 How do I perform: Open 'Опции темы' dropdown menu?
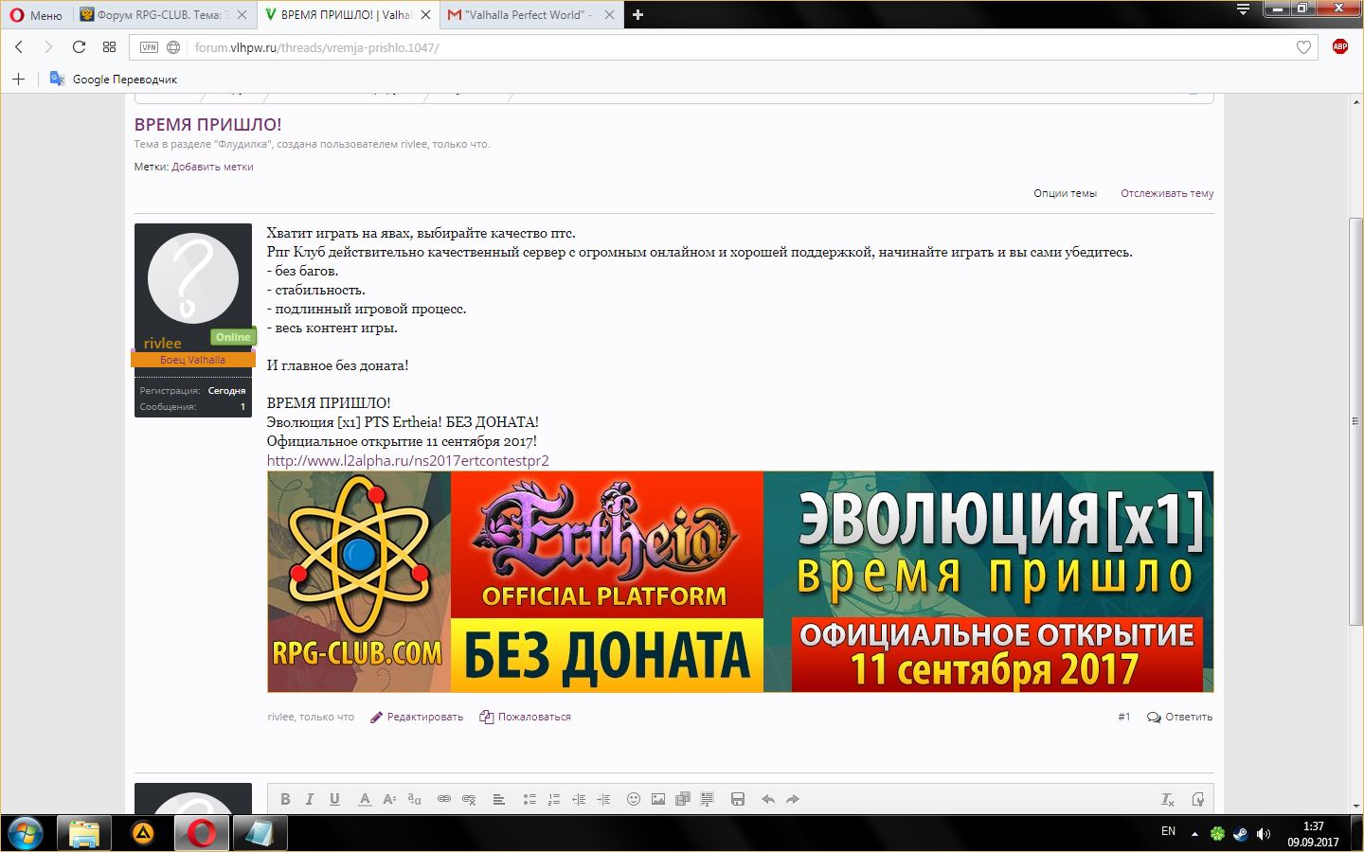1065,193
